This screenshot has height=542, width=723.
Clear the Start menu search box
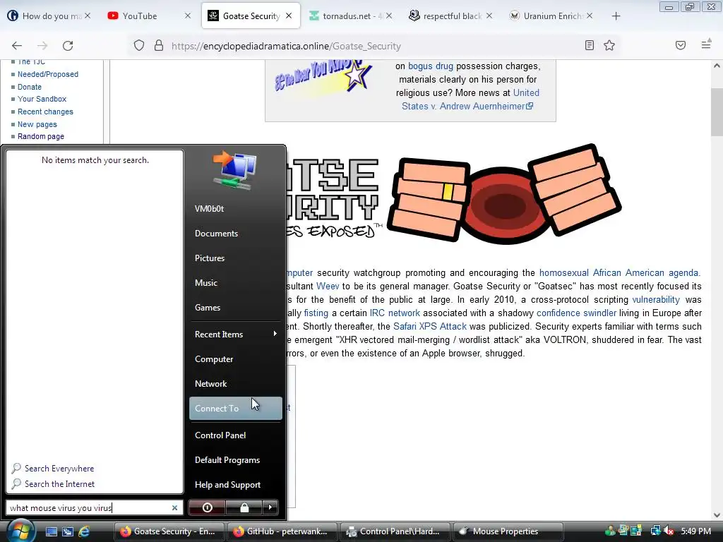175,508
